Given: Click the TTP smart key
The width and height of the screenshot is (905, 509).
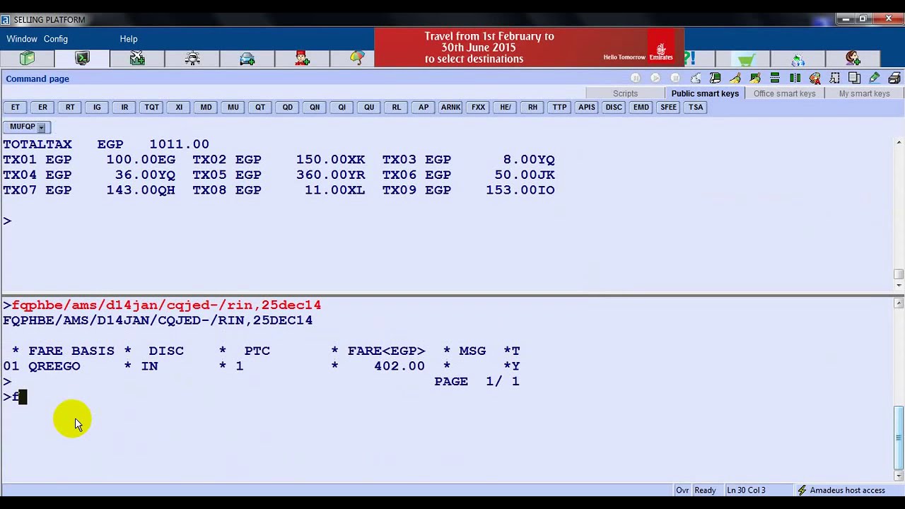Looking at the screenshot, I should pyautogui.click(x=560, y=107).
